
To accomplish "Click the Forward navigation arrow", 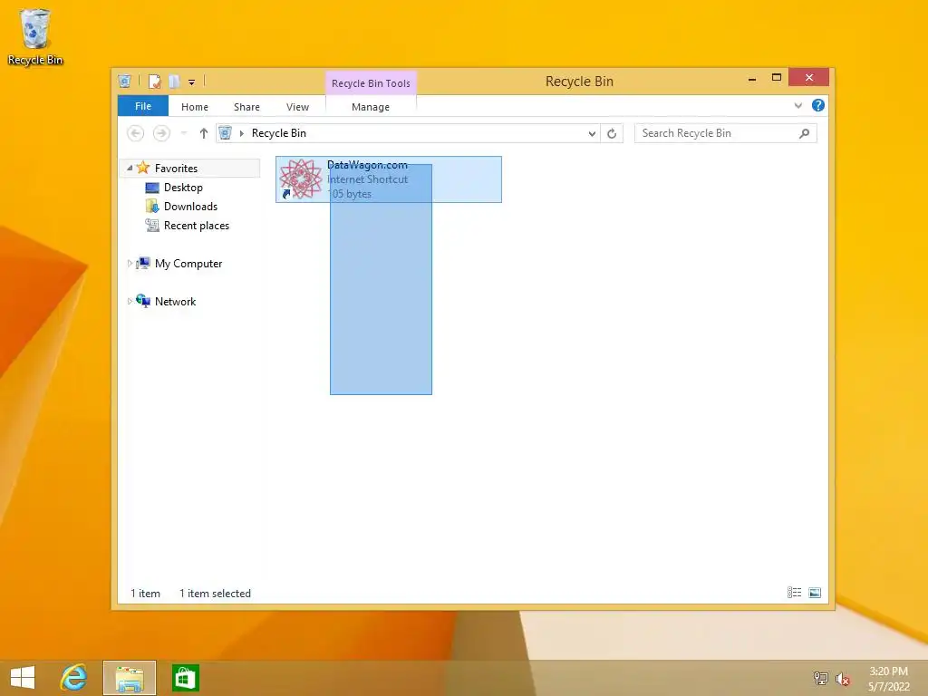I will point(161,133).
